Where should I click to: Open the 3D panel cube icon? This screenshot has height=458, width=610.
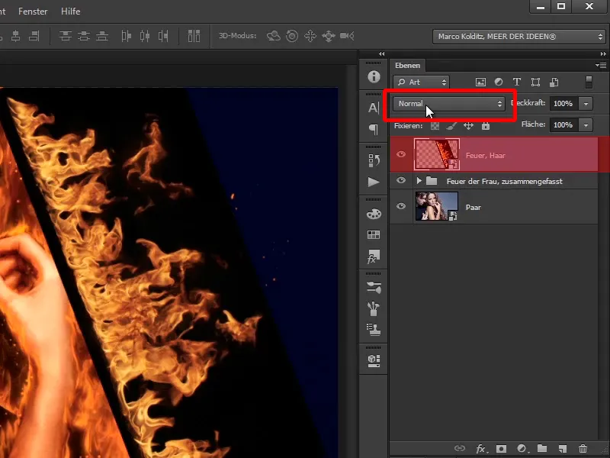pos(374,360)
